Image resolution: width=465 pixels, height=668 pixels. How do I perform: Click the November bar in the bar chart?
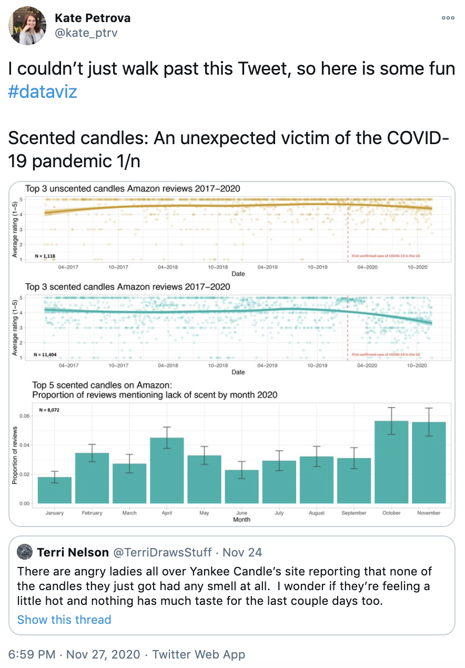pos(428,462)
